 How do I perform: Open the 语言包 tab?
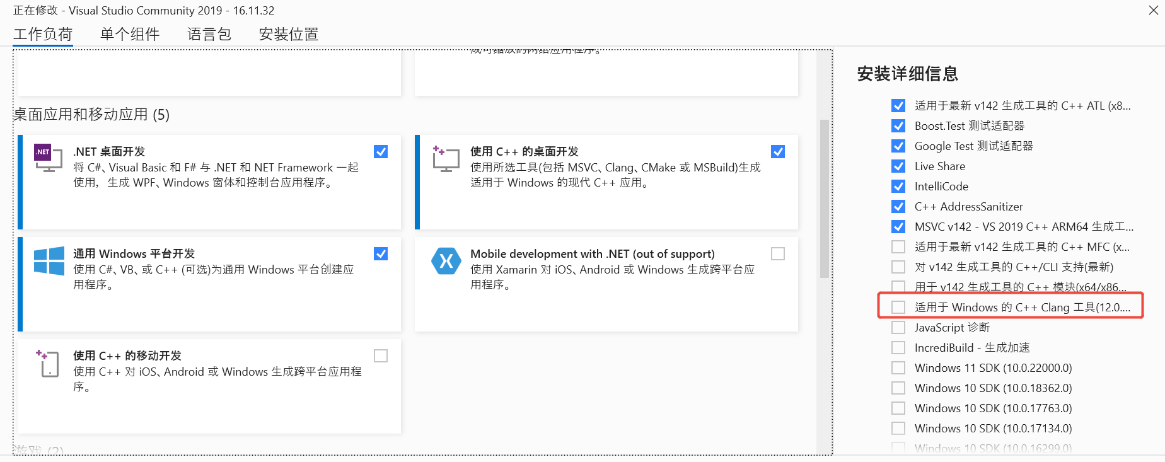tap(209, 34)
